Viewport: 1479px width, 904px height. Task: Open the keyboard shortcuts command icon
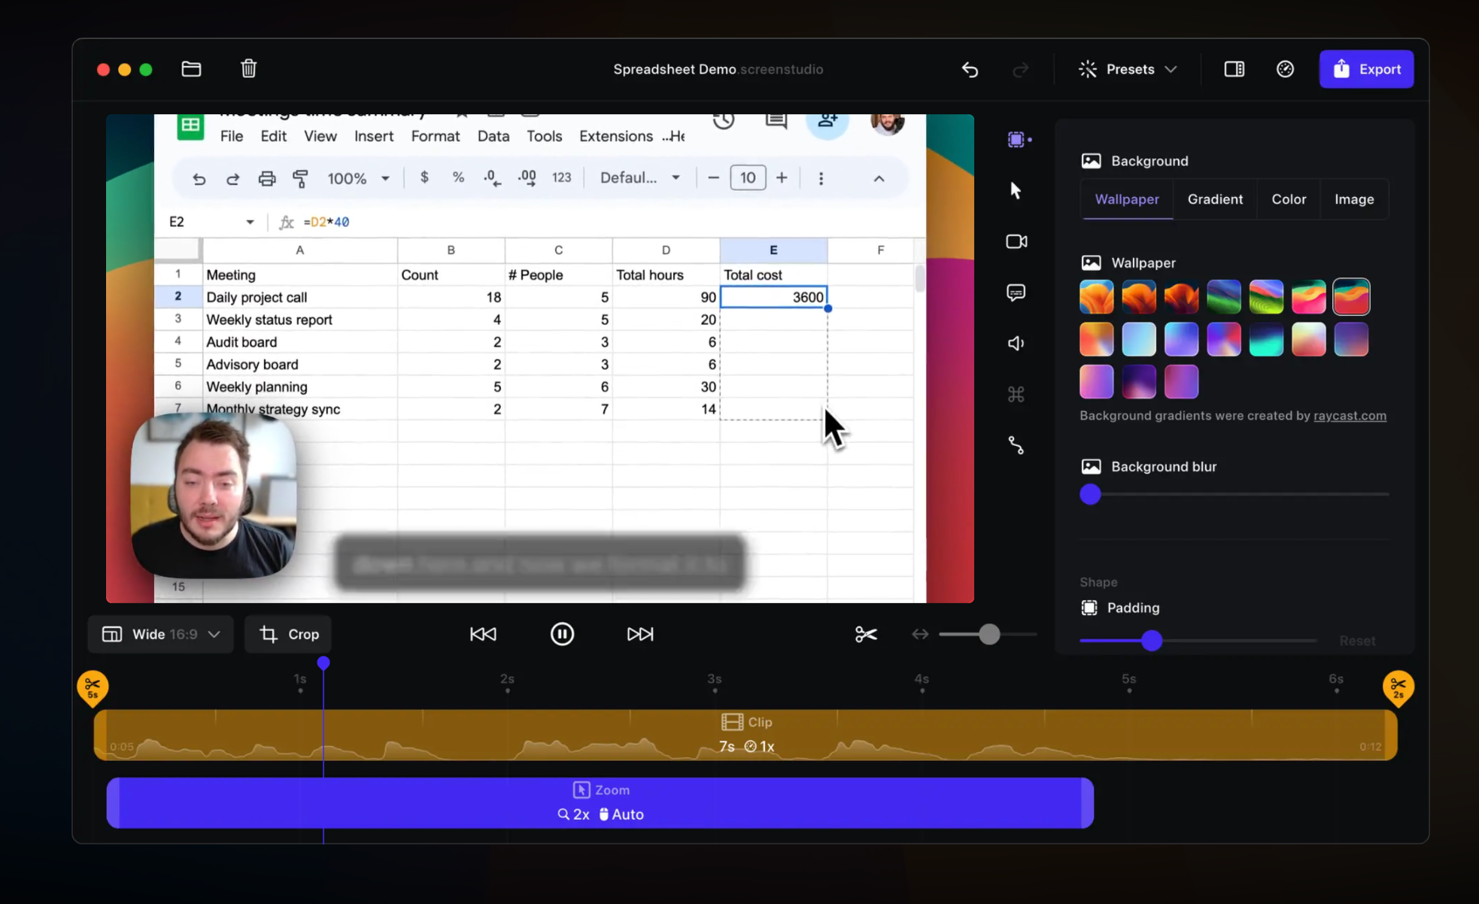click(1016, 394)
